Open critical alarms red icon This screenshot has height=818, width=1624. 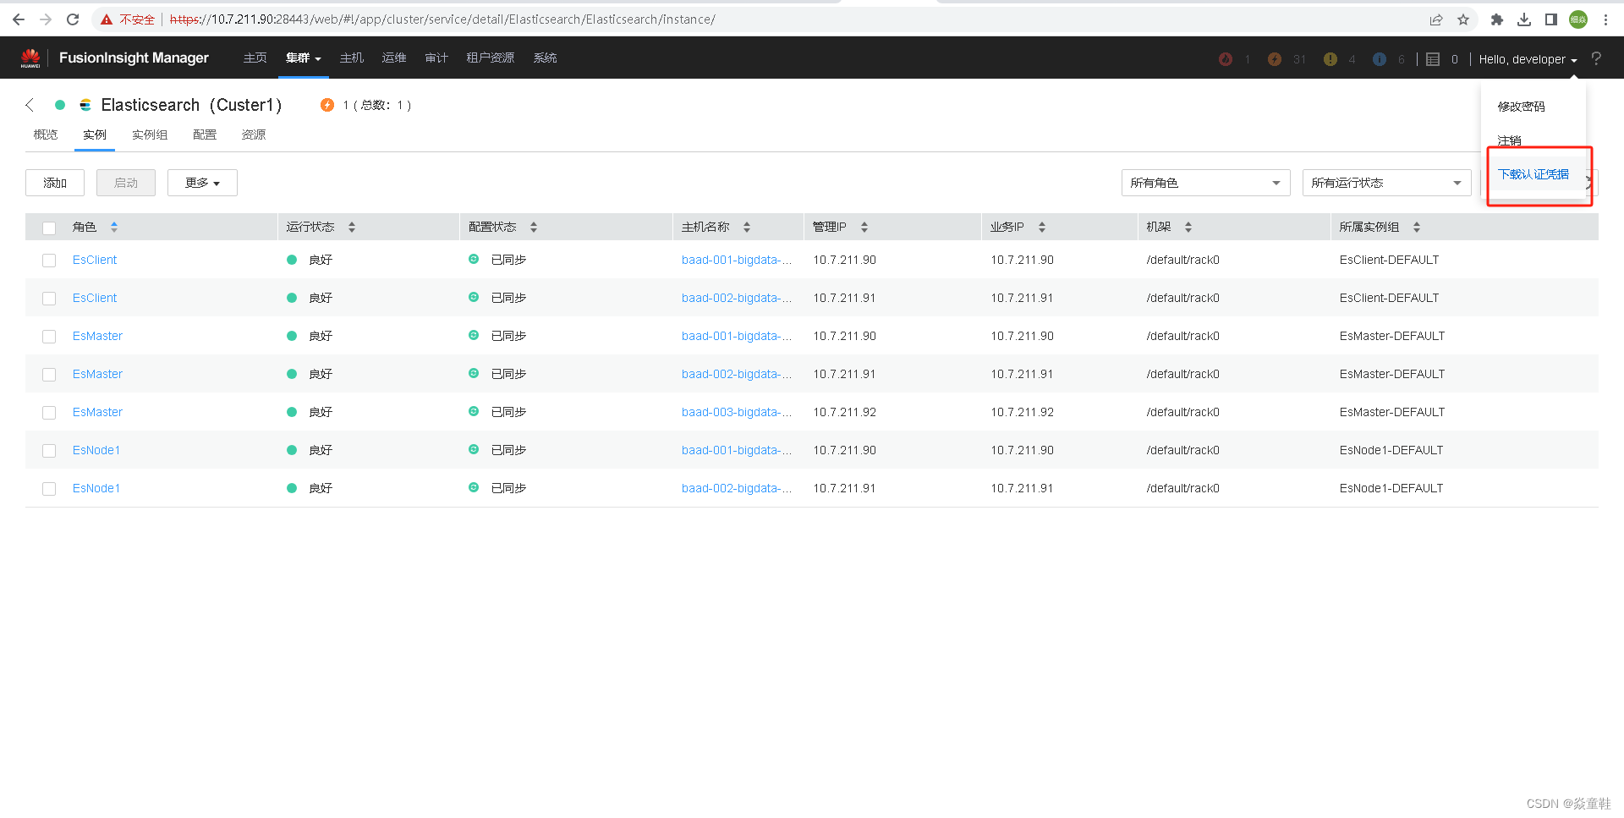tap(1226, 59)
